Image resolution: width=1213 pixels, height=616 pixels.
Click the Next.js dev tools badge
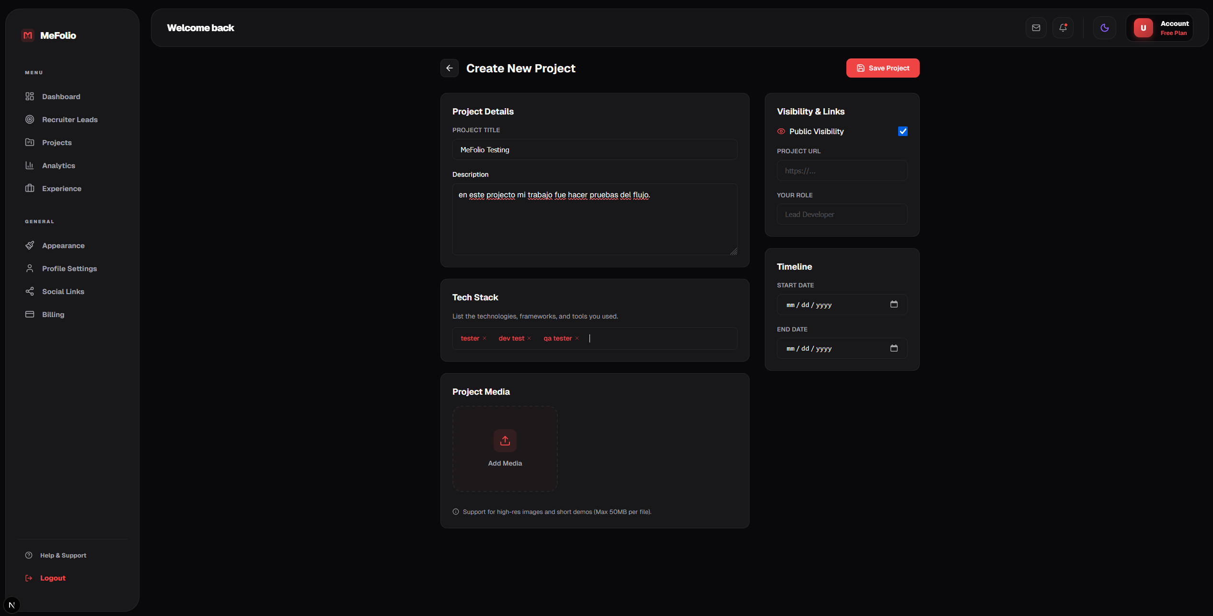pyautogui.click(x=12, y=605)
